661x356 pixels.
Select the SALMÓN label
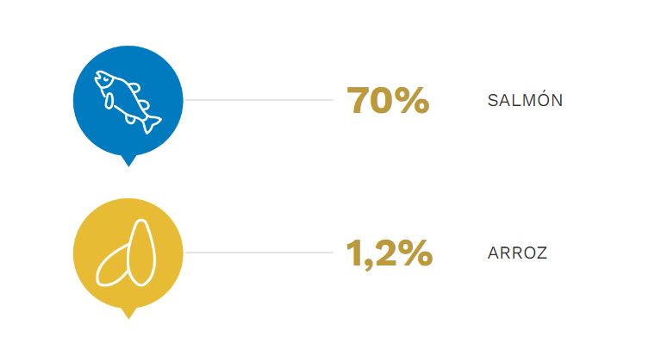tap(525, 100)
